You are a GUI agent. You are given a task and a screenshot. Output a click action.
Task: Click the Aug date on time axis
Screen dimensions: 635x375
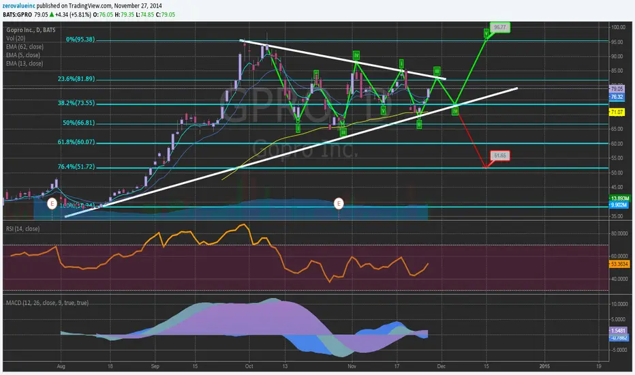61,366
